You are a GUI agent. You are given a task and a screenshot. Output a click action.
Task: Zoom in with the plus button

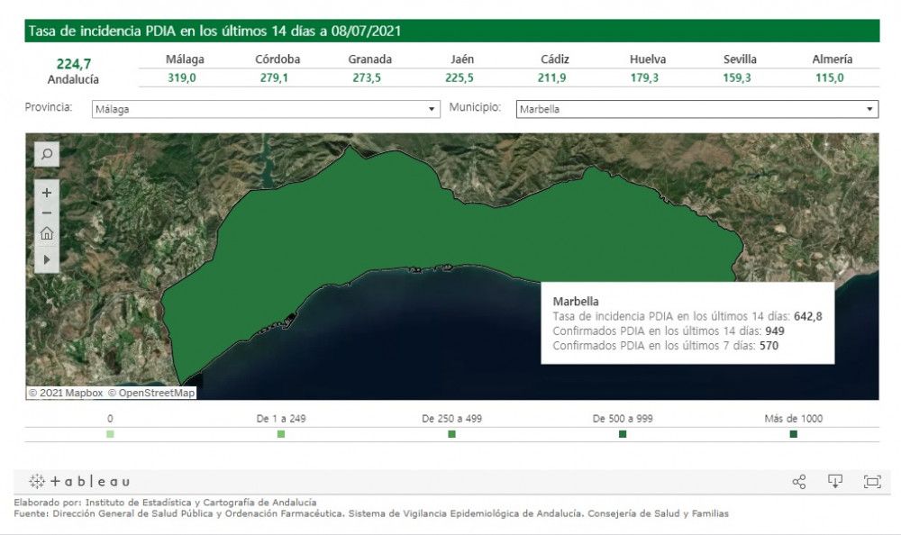[47, 193]
